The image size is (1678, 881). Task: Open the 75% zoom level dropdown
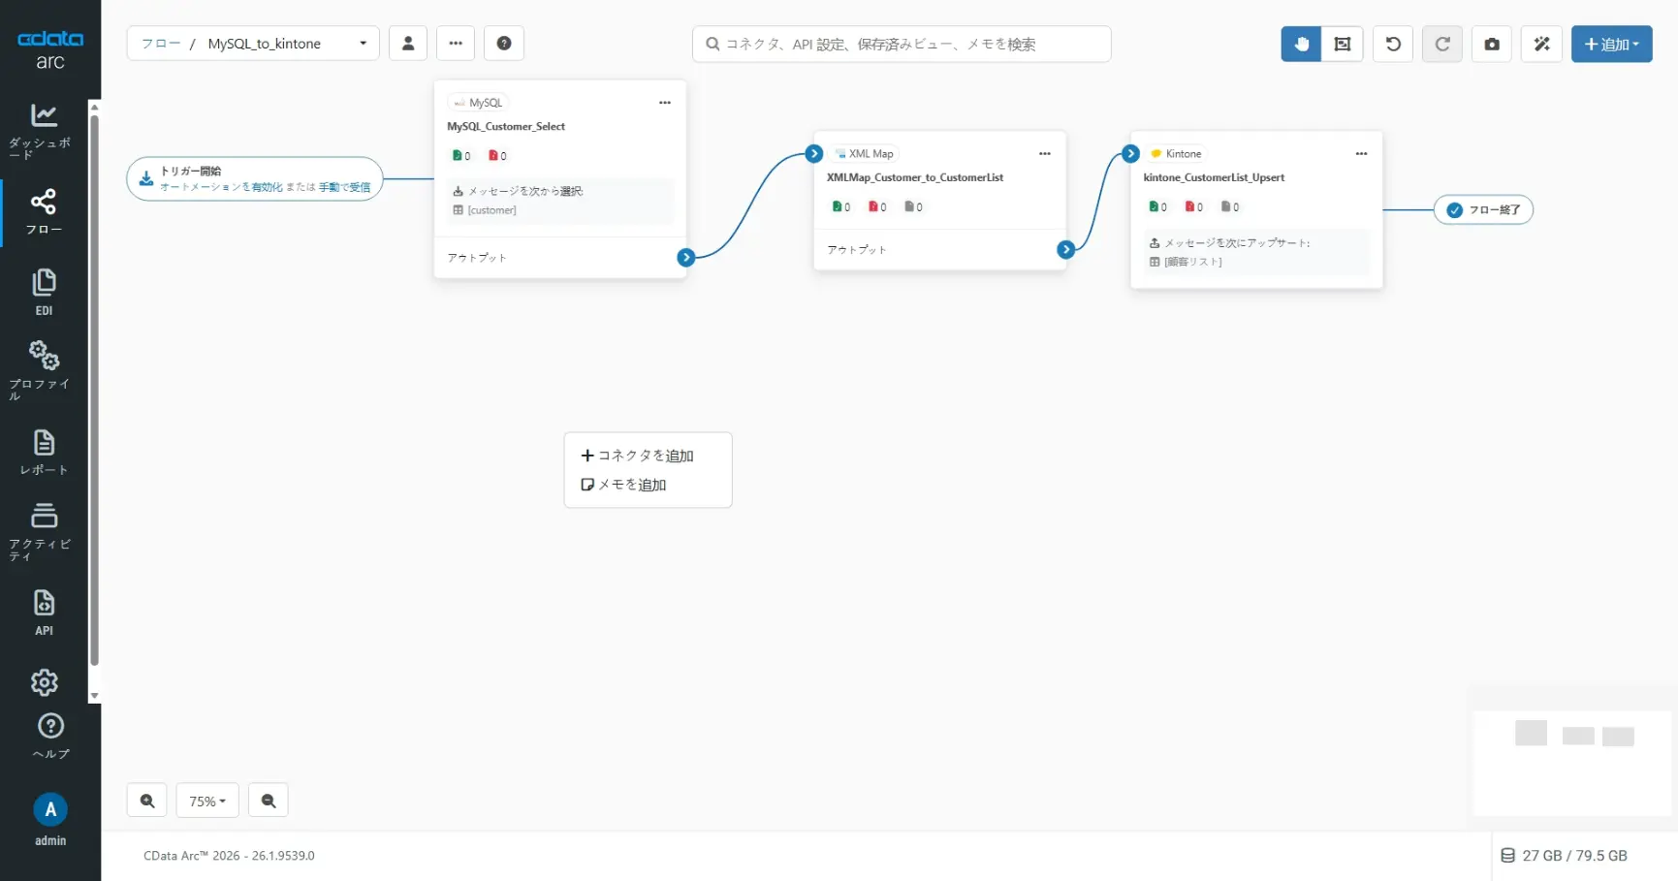(x=207, y=801)
